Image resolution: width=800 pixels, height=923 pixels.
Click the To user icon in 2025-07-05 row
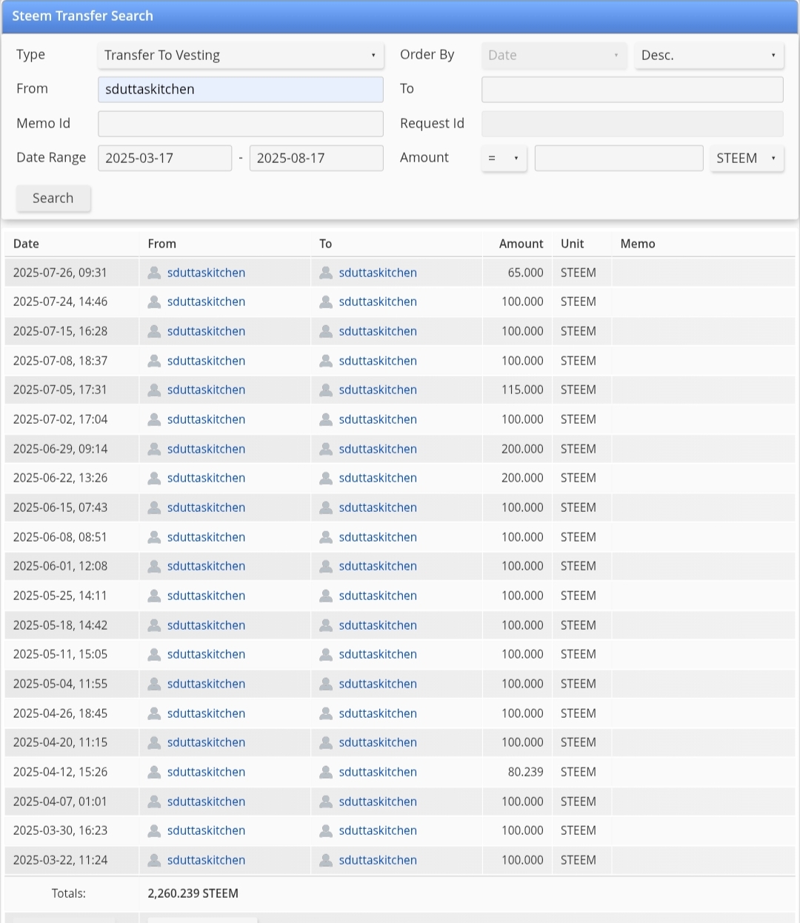tap(326, 390)
